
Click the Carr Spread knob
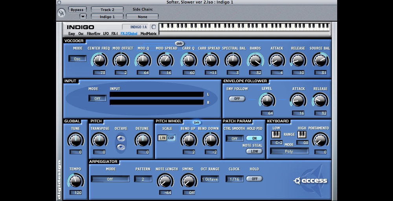click(x=211, y=60)
